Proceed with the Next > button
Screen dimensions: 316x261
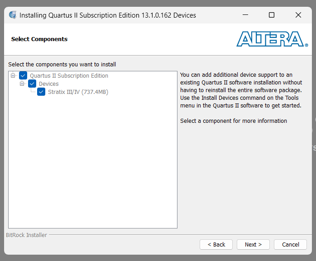(x=253, y=244)
